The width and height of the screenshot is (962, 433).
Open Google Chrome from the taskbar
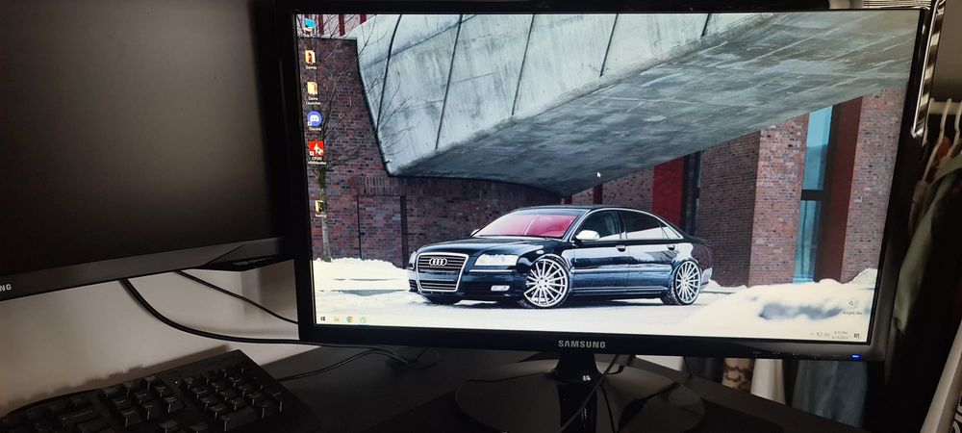[x=350, y=319]
